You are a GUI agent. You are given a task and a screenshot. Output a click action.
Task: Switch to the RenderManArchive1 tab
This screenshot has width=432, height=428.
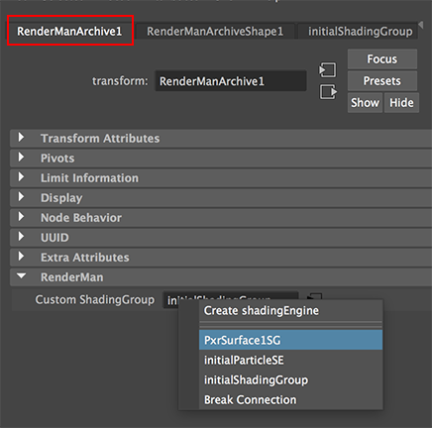[69, 31]
